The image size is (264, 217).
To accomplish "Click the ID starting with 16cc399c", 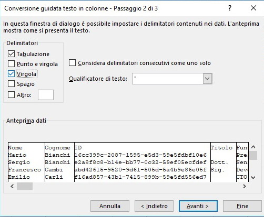I will coord(140,155).
